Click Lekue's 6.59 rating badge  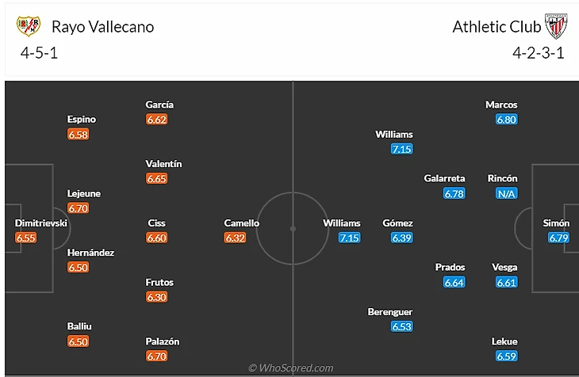[x=506, y=356]
